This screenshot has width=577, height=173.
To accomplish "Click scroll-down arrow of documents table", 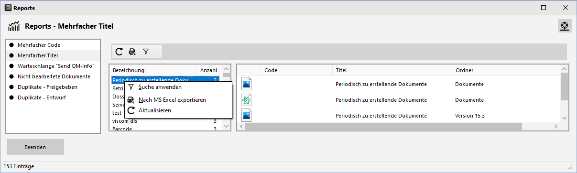I will (x=564, y=118).
